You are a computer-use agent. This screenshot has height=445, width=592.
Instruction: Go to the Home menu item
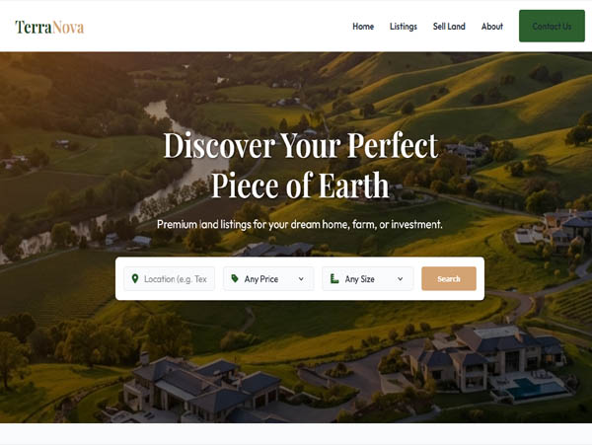point(363,27)
